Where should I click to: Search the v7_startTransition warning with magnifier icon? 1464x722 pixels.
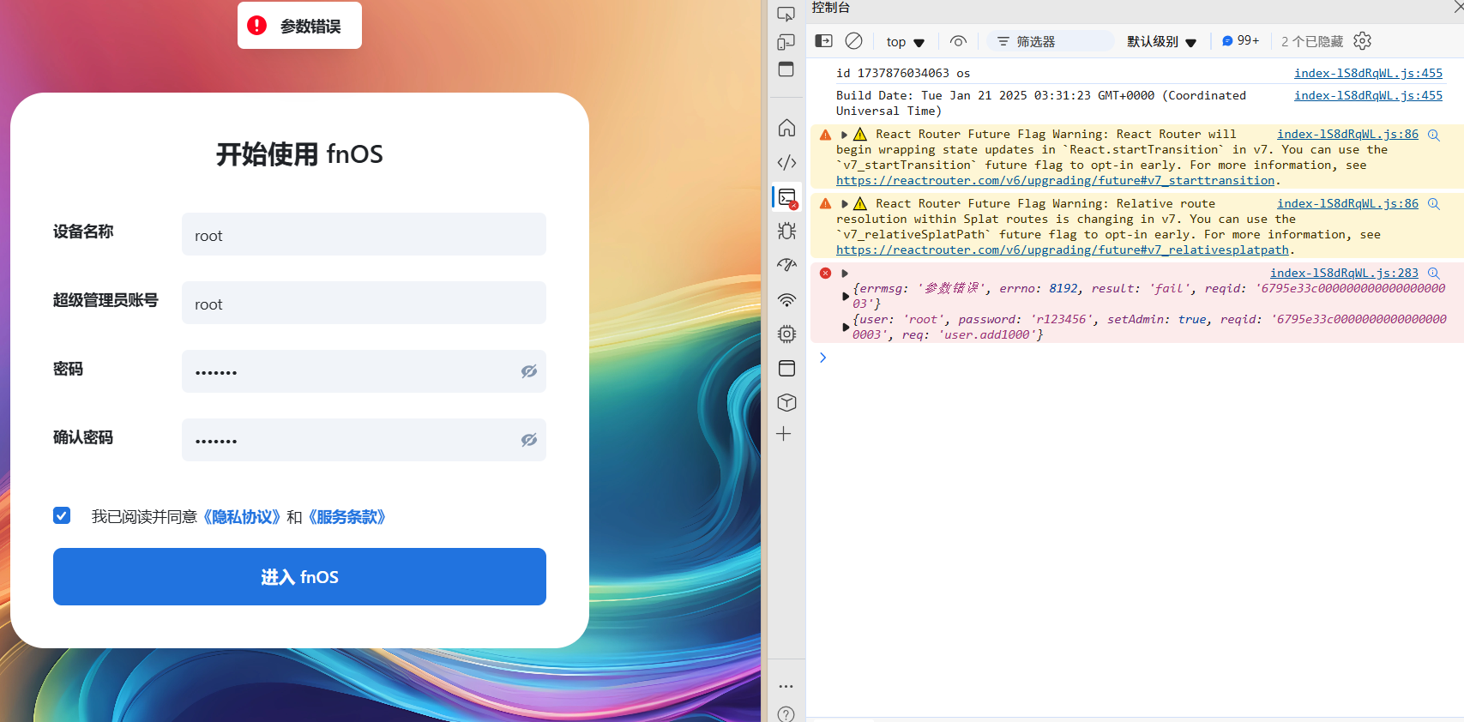pyautogui.click(x=1433, y=135)
